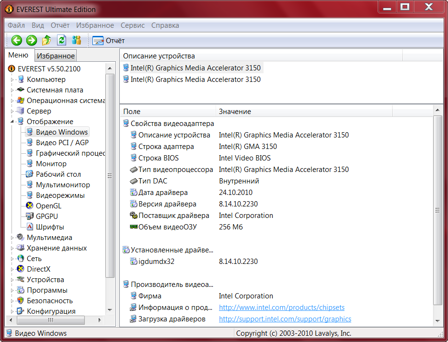The width and height of the screenshot is (448, 342).
Task: Collapse the Отображение tree node
Action: [x=12, y=122]
